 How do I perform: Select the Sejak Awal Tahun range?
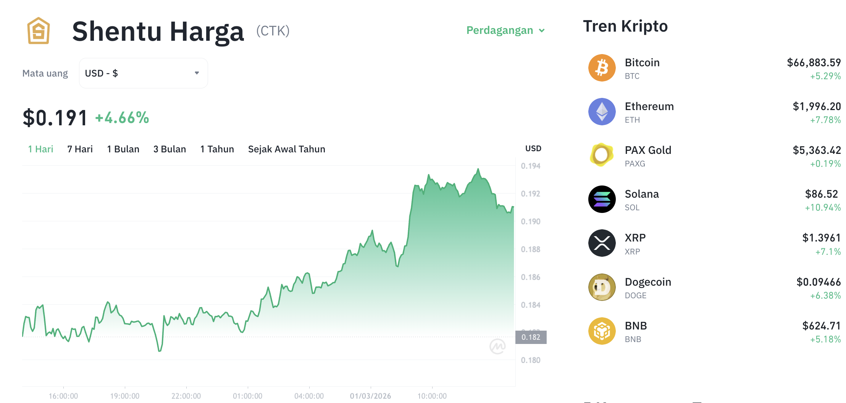pyautogui.click(x=286, y=149)
